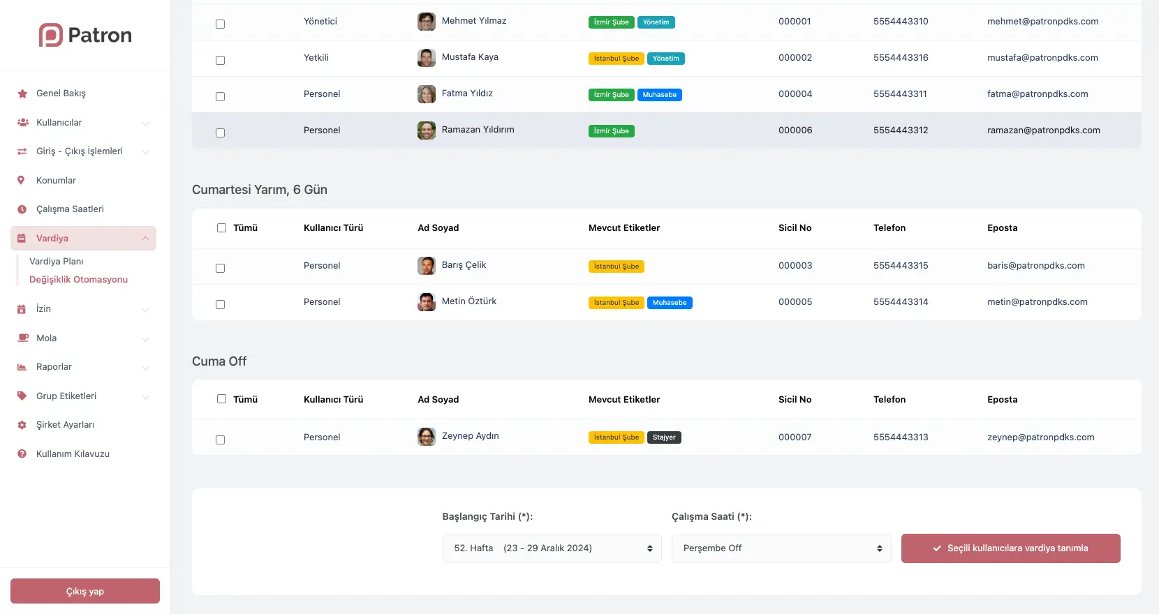Click the Raporlar chart icon
1159x614 pixels.
coord(22,367)
